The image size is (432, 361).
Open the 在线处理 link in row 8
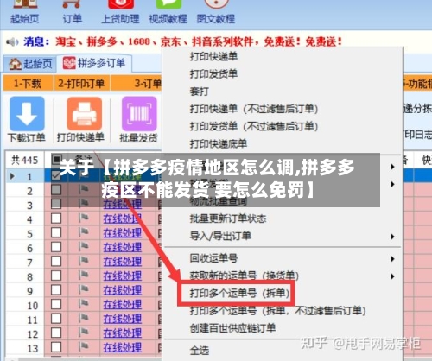coord(123,275)
